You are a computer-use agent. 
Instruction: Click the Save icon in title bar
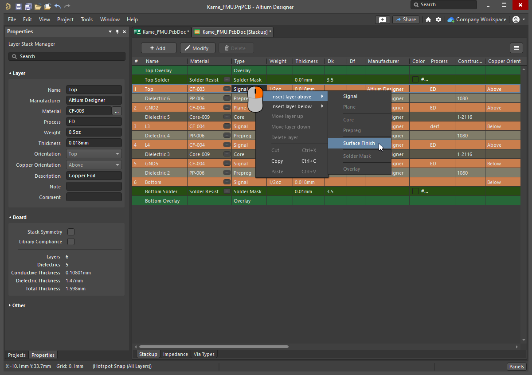pos(18,7)
